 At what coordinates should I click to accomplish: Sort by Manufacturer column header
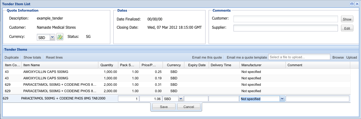click(262, 65)
